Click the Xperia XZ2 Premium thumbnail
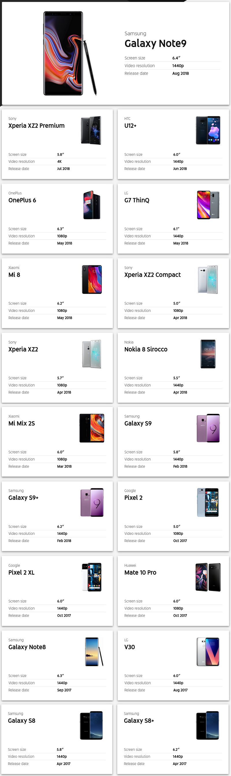 [91, 130]
